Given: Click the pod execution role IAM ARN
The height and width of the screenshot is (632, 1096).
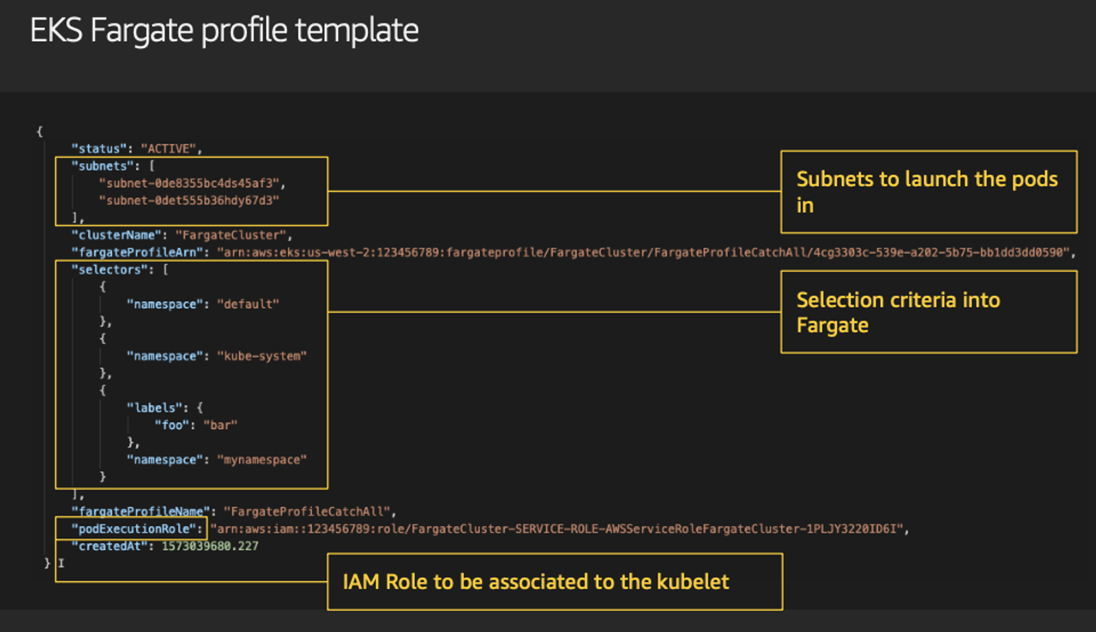Looking at the screenshot, I should click(556, 529).
